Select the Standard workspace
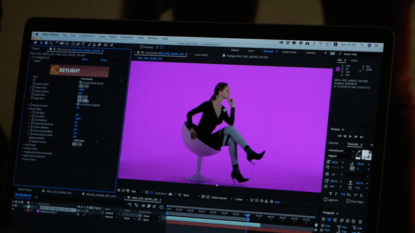The image size is (415, 233). click(x=268, y=51)
